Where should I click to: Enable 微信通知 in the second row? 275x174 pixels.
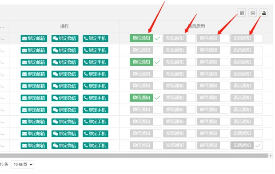[x=146, y=50]
